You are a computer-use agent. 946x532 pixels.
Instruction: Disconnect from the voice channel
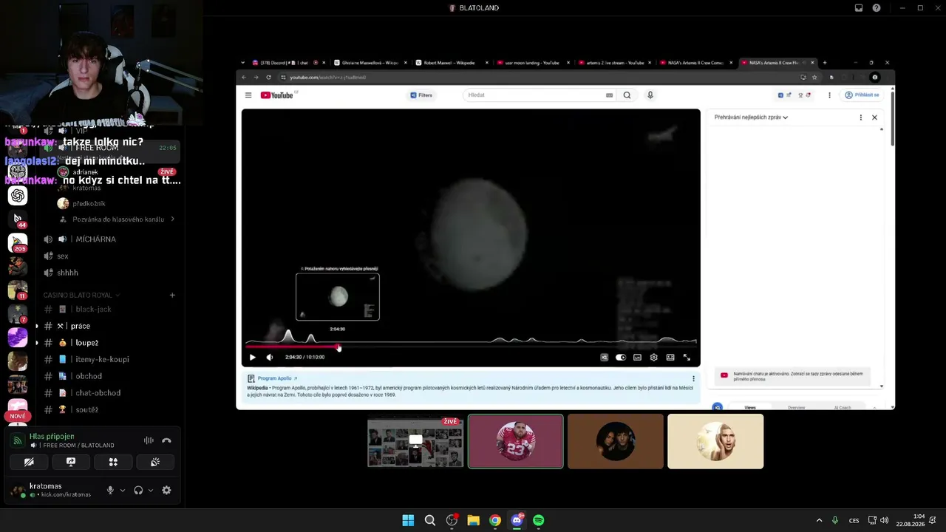point(166,440)
